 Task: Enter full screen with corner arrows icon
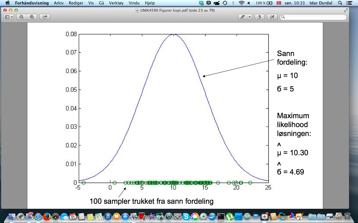(346, 10)
